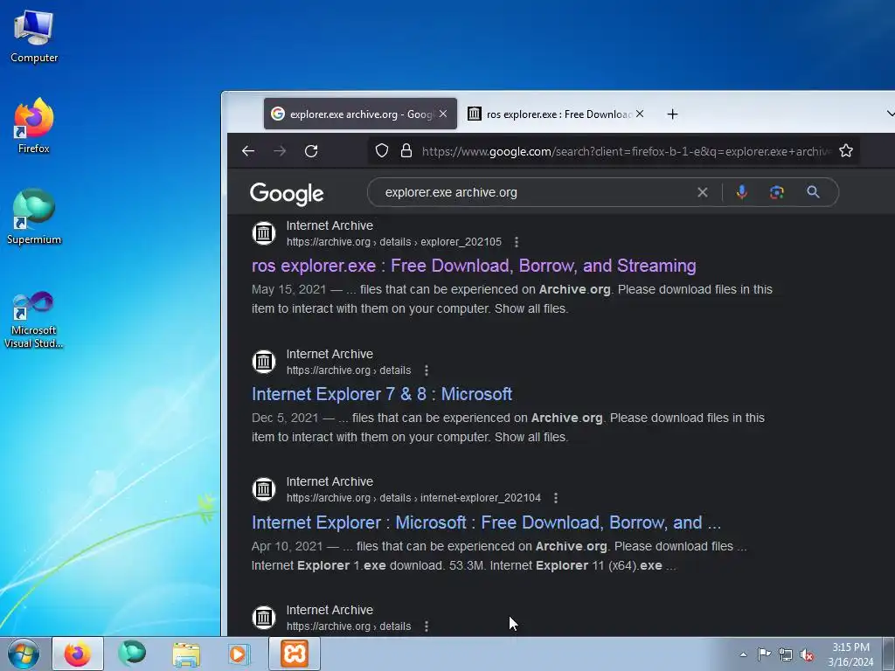Show hidden tray icons arrow
This screenshot has height=671, width=895.
(x=743, y=654)
